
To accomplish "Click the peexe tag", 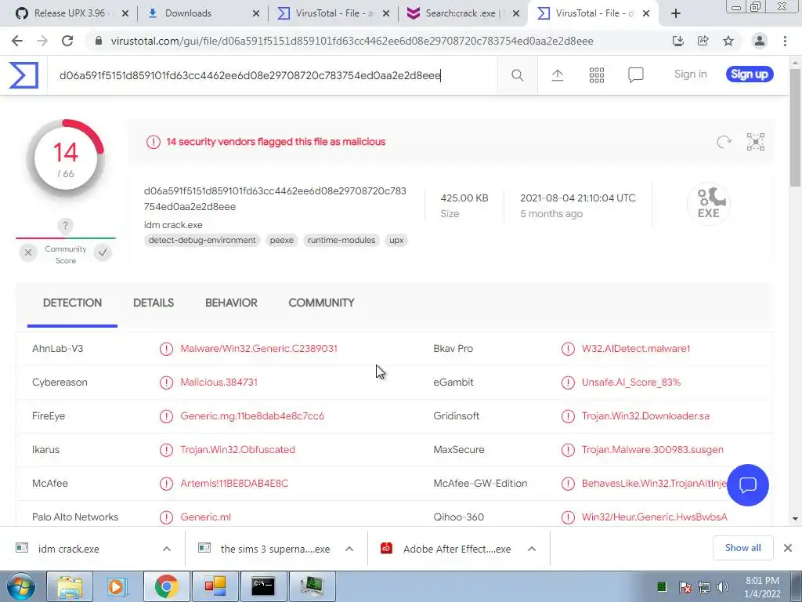I will (281, 241).
